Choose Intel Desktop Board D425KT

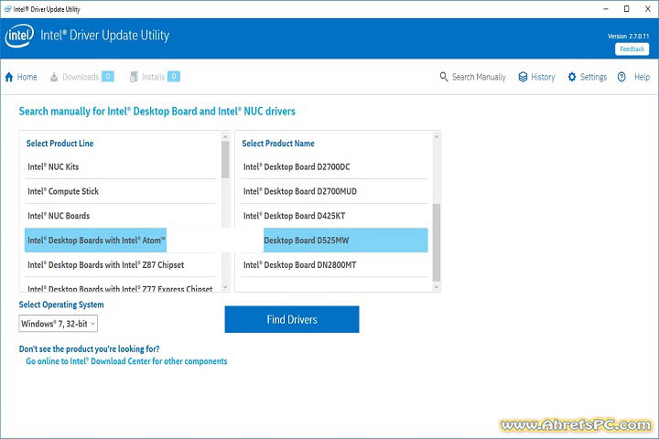click(x=334, y=216)
